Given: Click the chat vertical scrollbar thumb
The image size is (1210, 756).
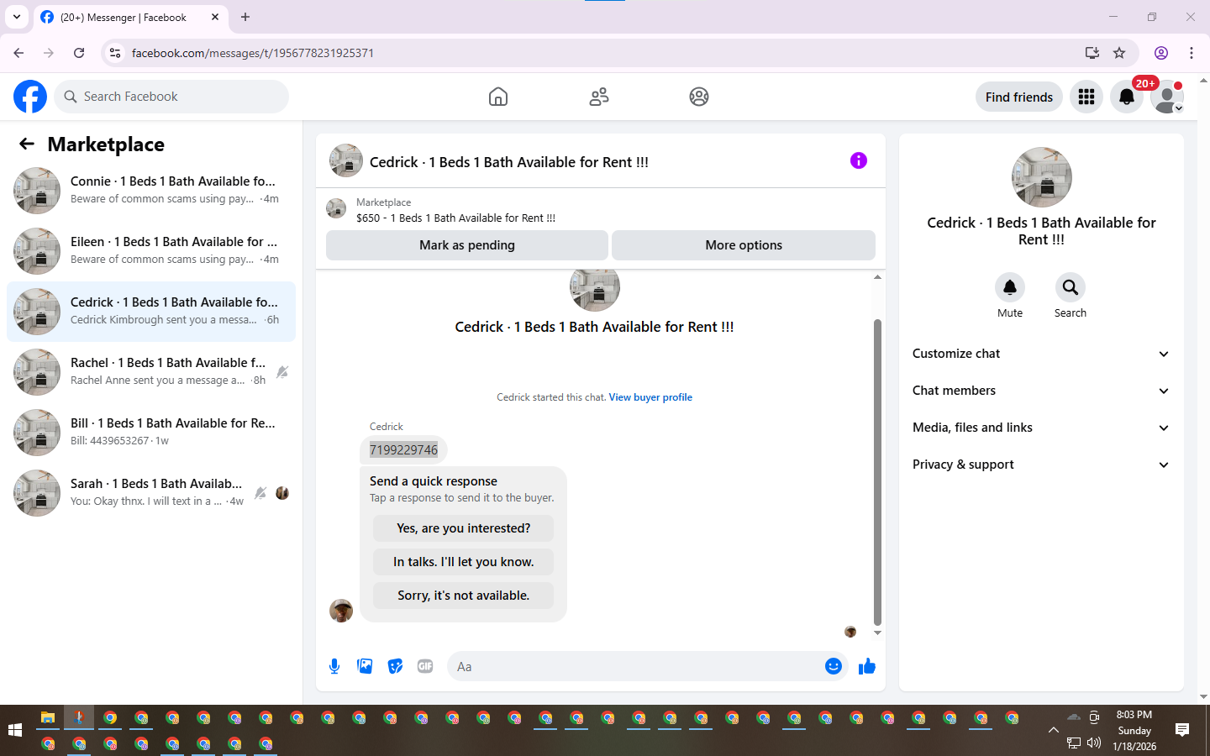Looking at the screenshot, I should 877,472.
